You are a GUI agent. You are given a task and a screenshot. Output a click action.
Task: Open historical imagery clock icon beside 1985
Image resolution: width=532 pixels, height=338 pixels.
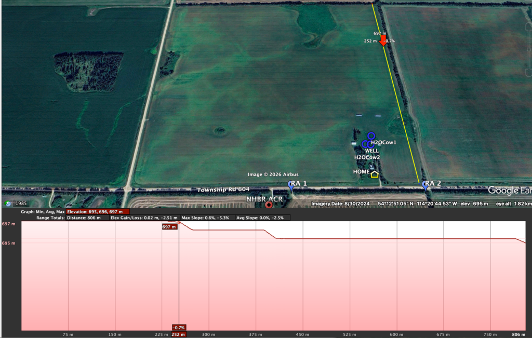click(8, 204)
